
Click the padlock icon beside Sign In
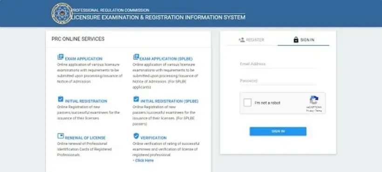click(296, 40)
